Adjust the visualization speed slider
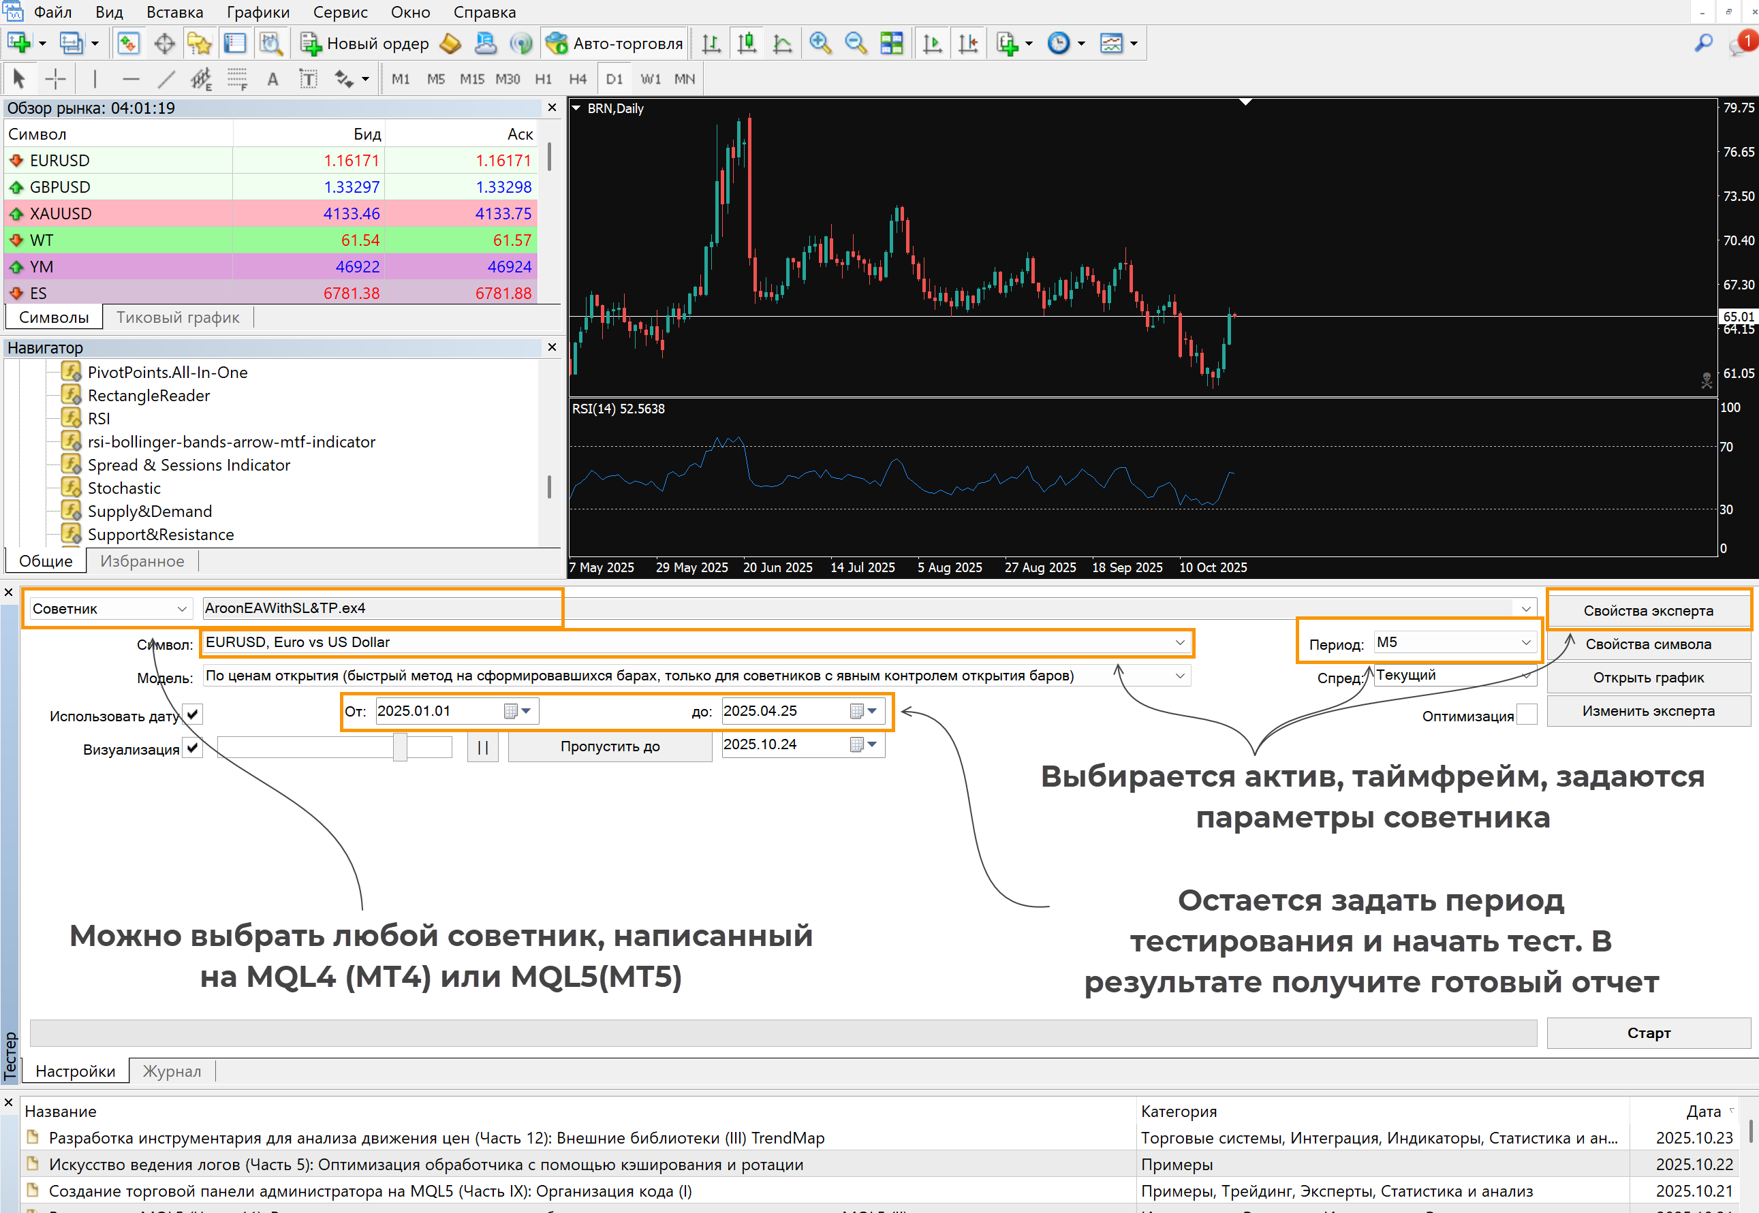1759x1213 pixels. coord(400,747)
